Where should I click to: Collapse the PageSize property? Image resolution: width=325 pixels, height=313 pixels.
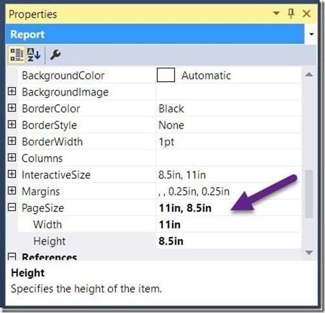[12, 207]
